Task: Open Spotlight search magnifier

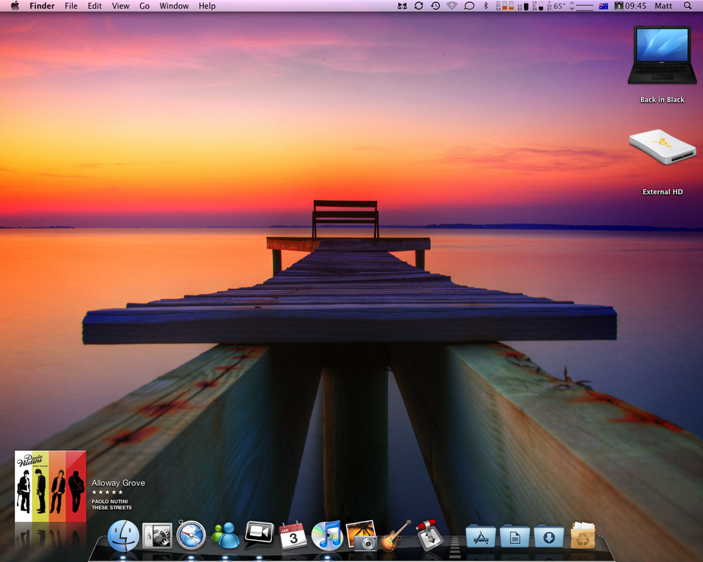Action: pos(687,6)
